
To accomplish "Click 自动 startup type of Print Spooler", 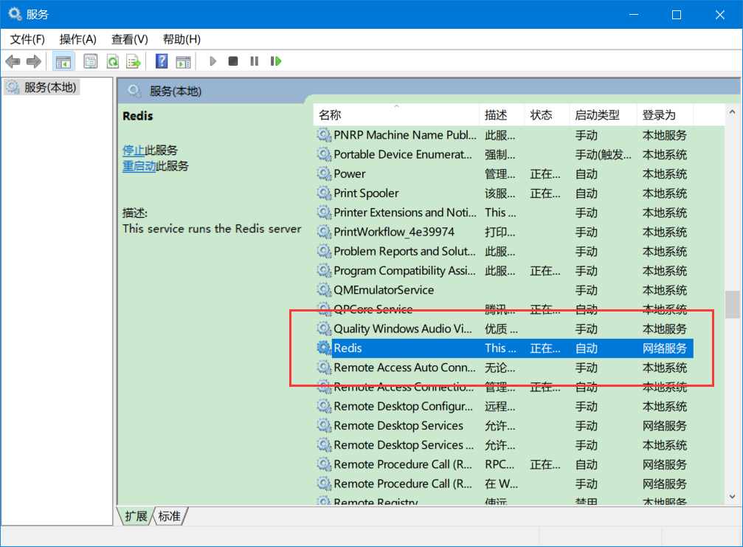I will click(586, 193).
